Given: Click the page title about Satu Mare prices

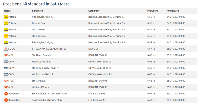Looking at the screenshot, I should [36, 4].
